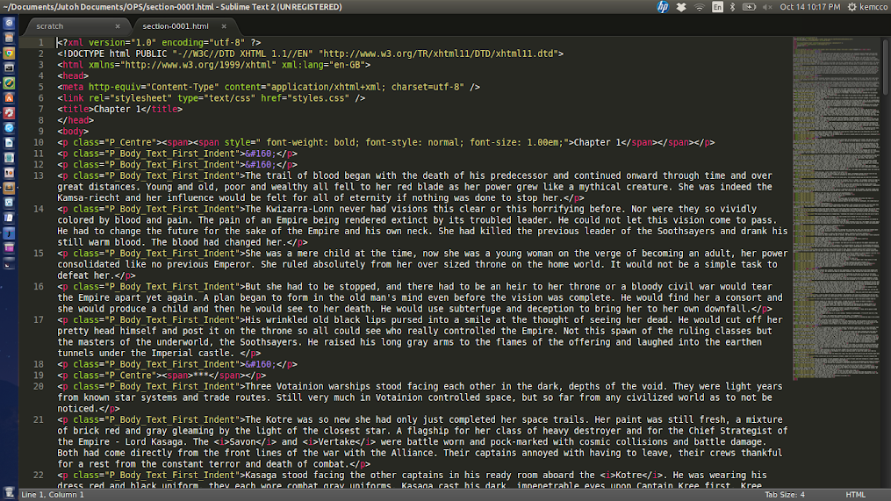Close the scratch tab

pyautogui.click(x=118, y=26)
